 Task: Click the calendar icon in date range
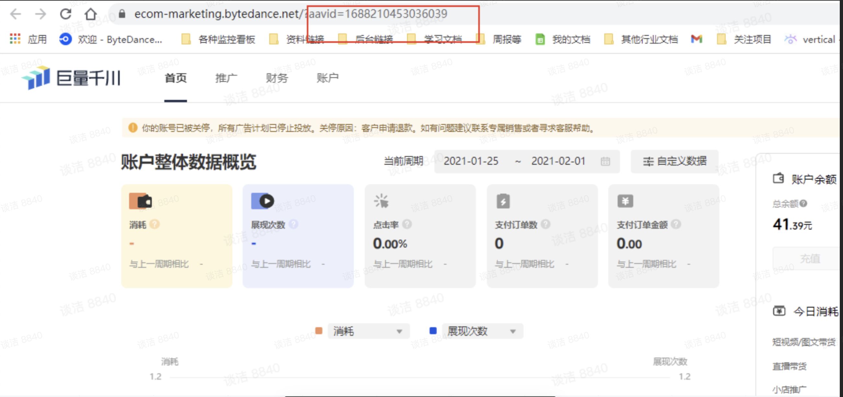click(x=605, y=161)
